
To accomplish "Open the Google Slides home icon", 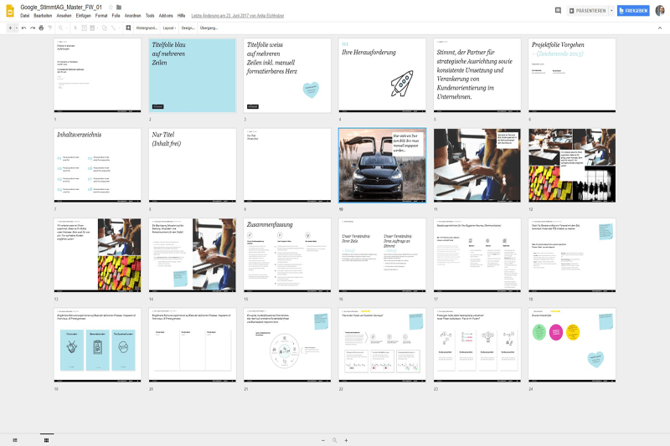I will pyautogui.click(x=10, y=10).
